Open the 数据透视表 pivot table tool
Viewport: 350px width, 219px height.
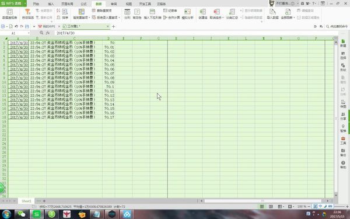coord(9,14)
